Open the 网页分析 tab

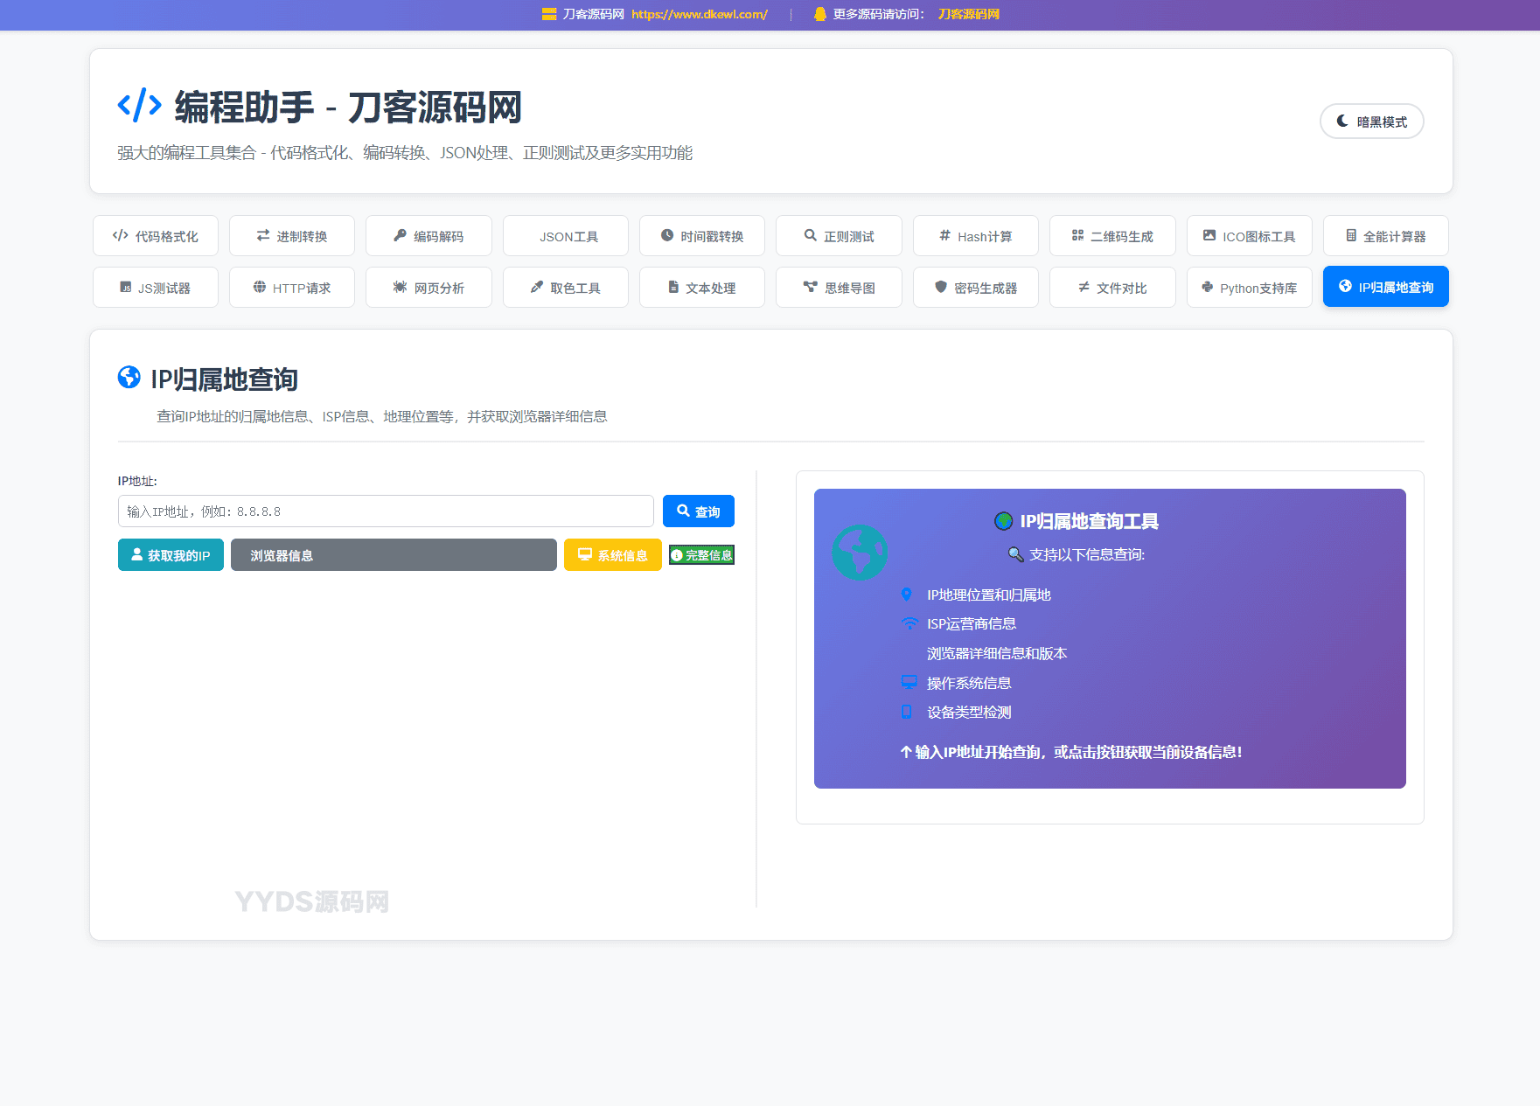pos(429,288)
